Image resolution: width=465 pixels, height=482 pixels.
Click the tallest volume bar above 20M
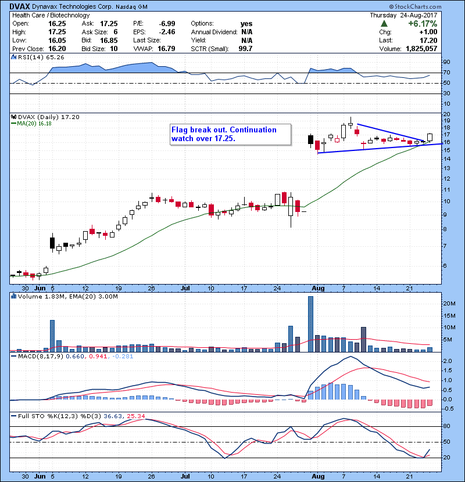(x=310, y=323)
